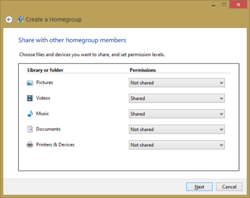Open the Music permissions dropdown

(177, 114)
